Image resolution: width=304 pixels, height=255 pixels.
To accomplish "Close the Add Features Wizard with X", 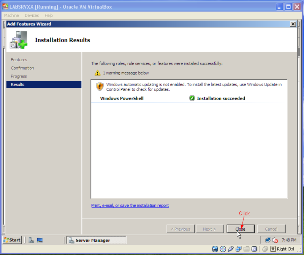I will pyautogui.click(x=293, y=24).
